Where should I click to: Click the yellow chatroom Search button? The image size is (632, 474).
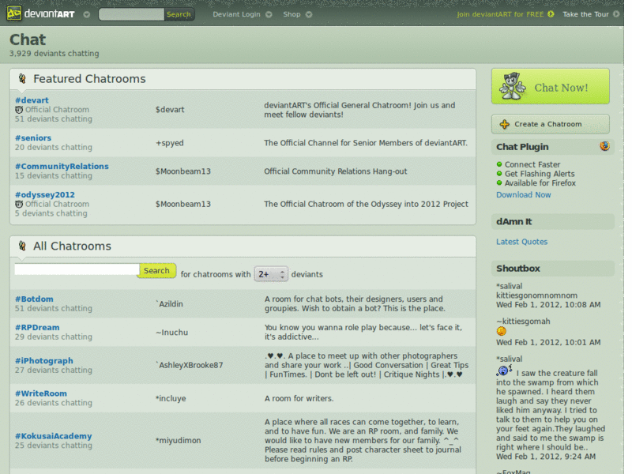point(156,270)
